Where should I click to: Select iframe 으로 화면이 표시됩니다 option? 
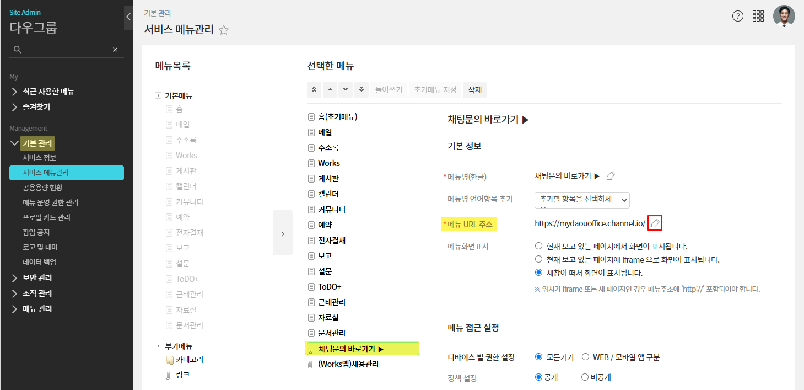click(x=539, y=259)
